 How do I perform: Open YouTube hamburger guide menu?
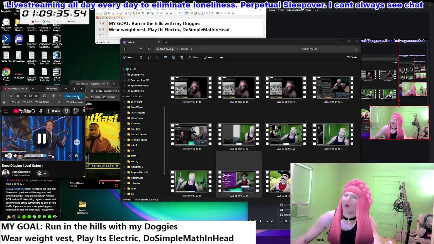pos(6,111)
